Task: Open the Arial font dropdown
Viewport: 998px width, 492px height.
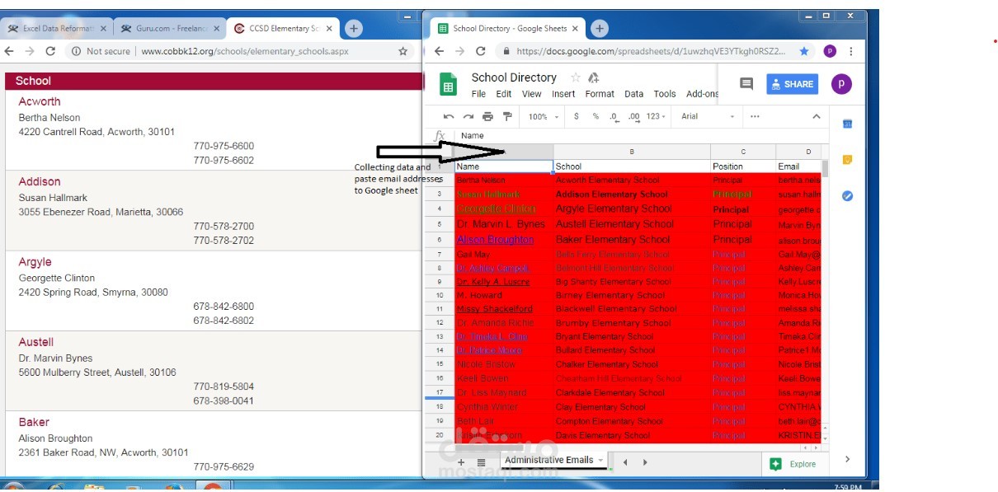Action: (x=709, y=116)
